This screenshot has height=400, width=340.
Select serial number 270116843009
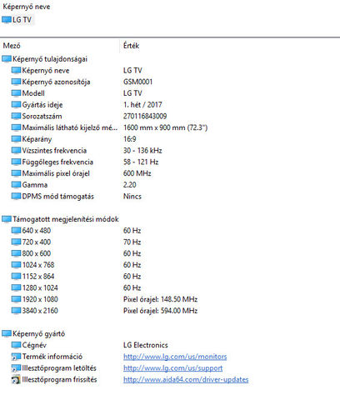pyautogui.click(x=145, y=116)
